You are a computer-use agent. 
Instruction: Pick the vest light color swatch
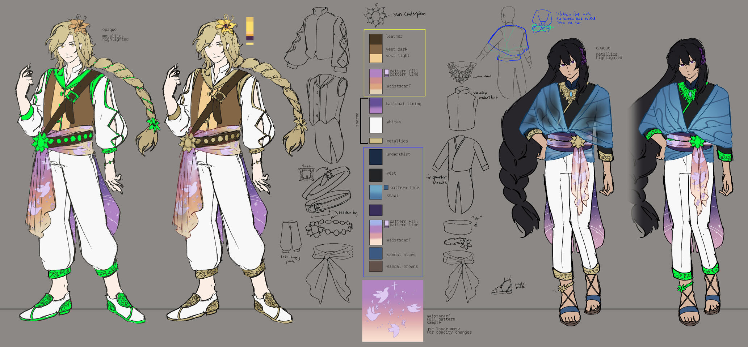pyautogui.click(x=376, y=59)
